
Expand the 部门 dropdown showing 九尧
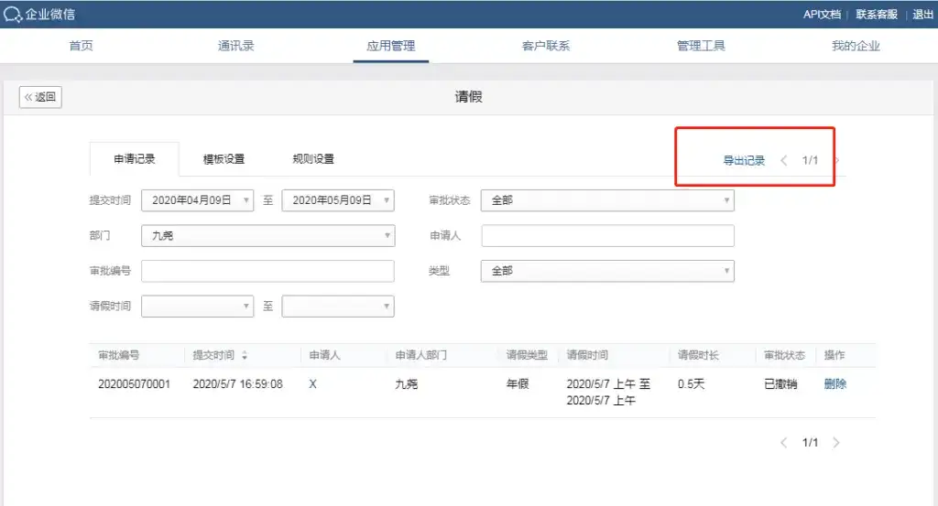point(267,236)
